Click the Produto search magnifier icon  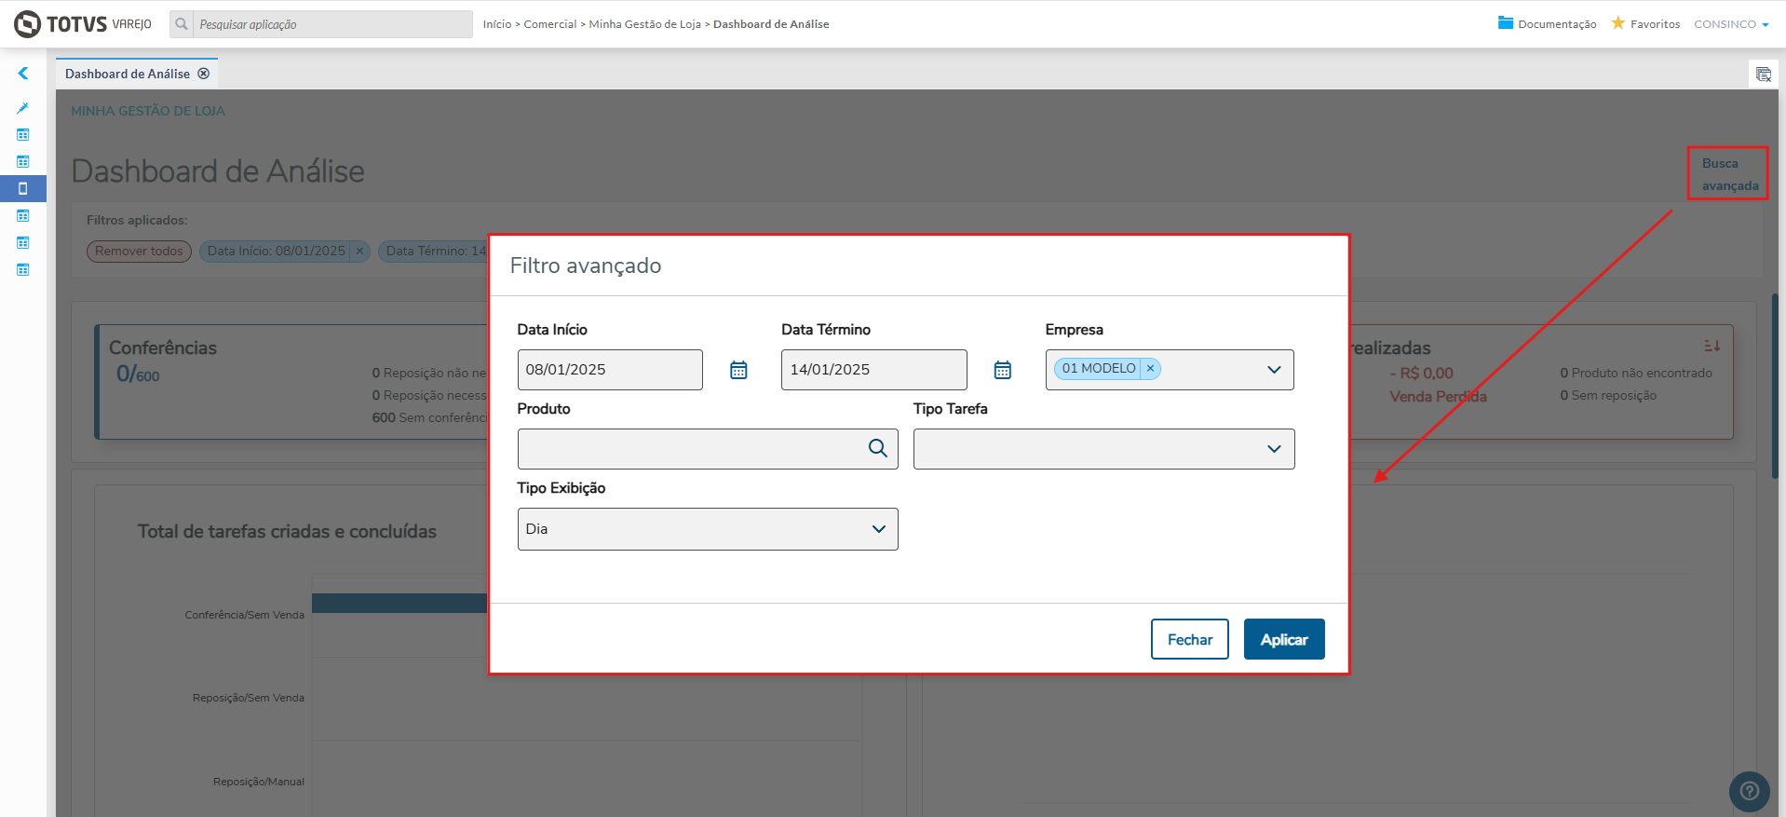(x=877, y=448)
